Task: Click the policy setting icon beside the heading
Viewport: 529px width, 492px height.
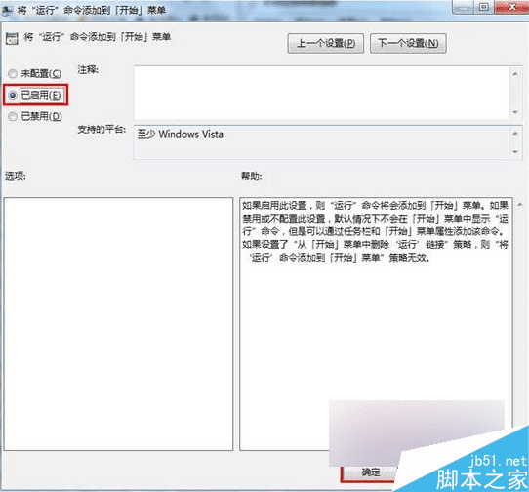Action: pos(12,39)
